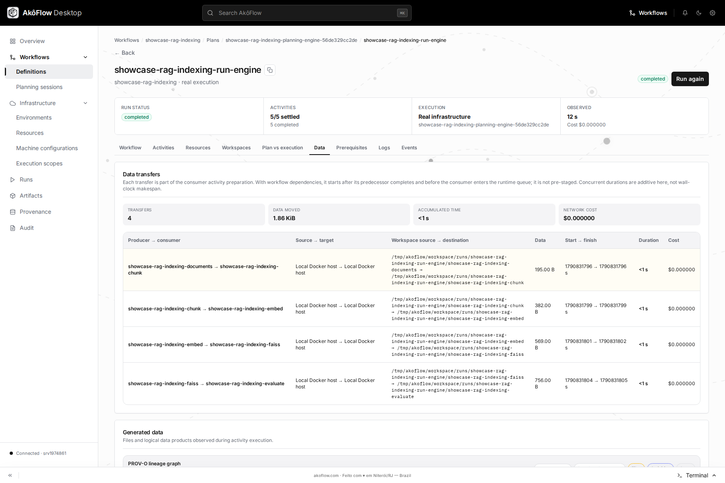Open showcase-rag-indexing breadcrumb link
The width and height of the screenshot is (725, 483).
(x=173, y=40)
